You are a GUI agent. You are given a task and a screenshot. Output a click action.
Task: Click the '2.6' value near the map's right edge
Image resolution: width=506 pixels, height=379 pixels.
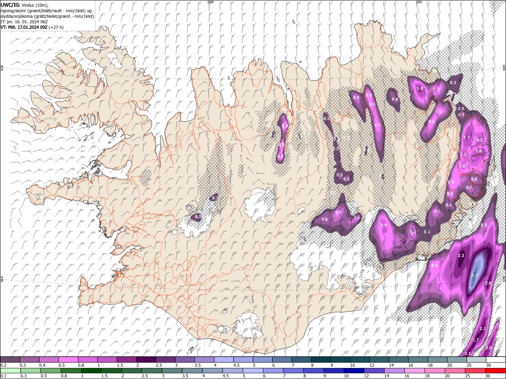tap(488, 283)
